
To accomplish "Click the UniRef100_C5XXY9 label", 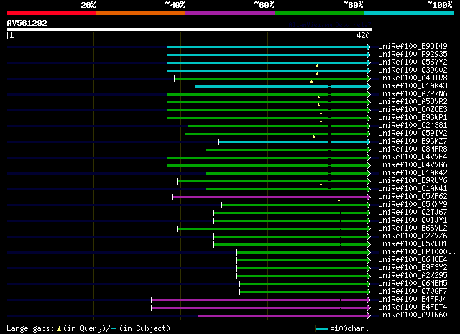I will click(x=413, y=205).
